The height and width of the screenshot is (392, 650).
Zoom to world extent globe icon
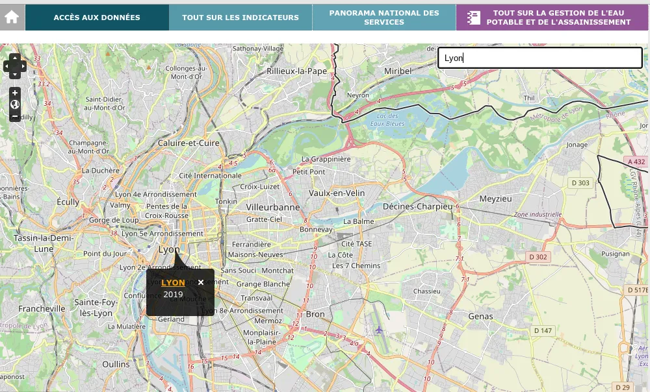[x=15, y=104]
